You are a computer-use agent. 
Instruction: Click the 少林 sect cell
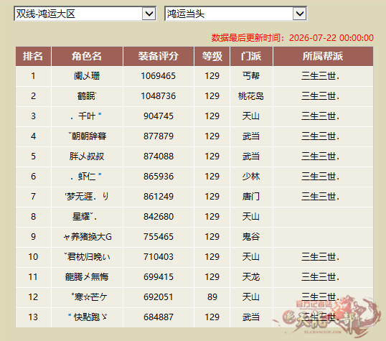pyautogui.click(x=251, y=177)
